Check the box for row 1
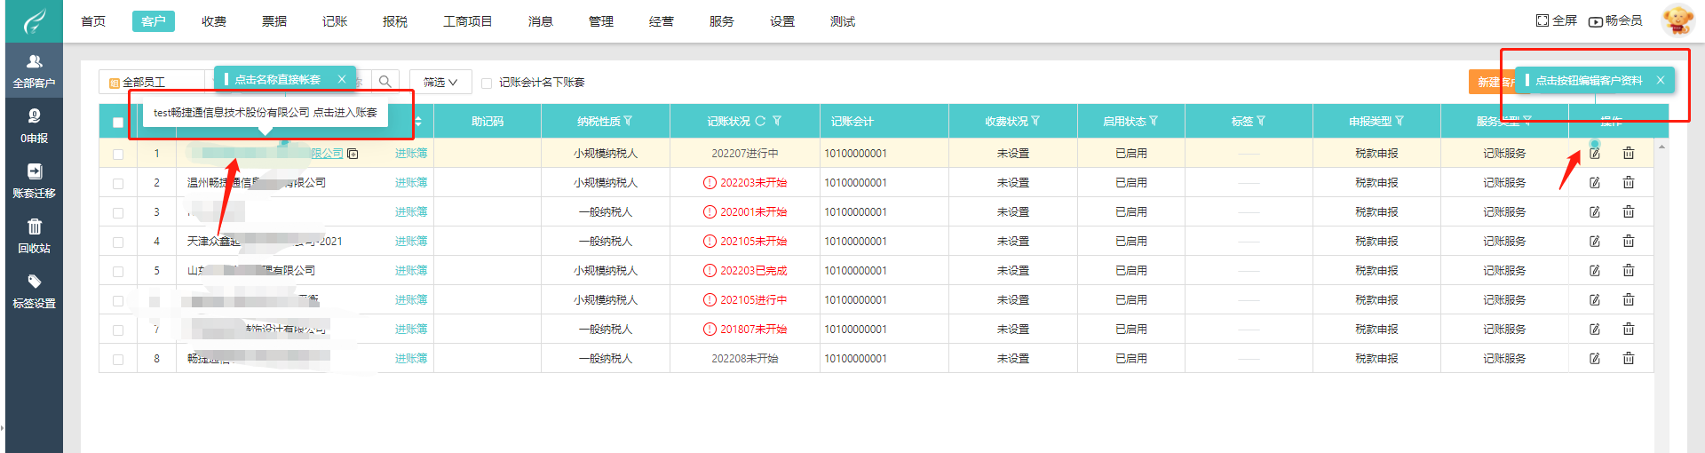 [118, 155]
